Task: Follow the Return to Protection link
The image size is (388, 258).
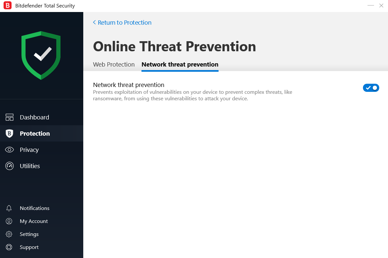Action: tap(125, 22)
